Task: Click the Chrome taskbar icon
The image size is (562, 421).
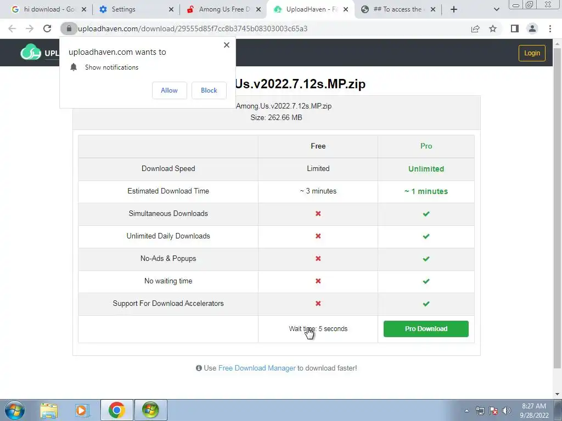Action: (x=117, y=410)
